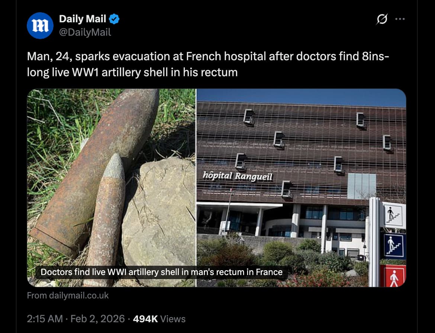
Task: Follow the From dailymail.co.uk source link
Action: 68,295
